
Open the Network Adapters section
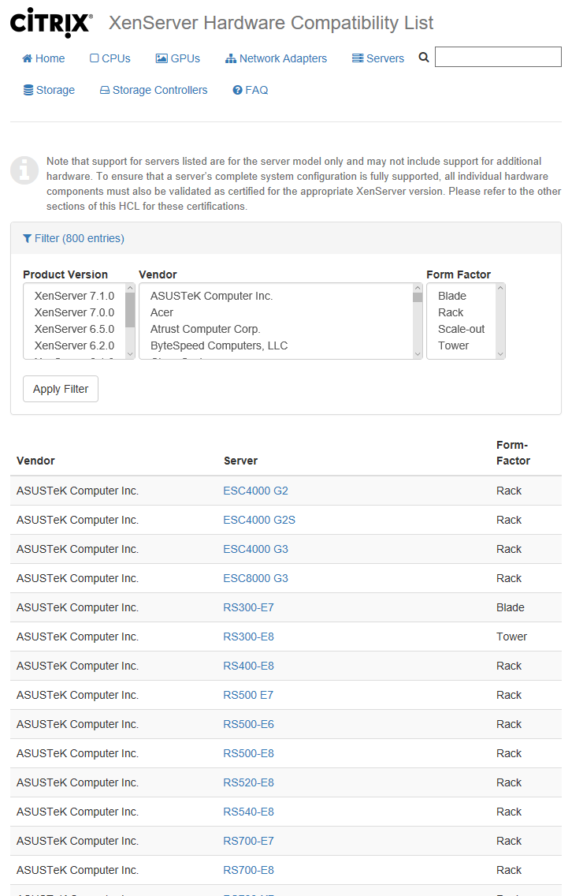(x=277, y=58)
